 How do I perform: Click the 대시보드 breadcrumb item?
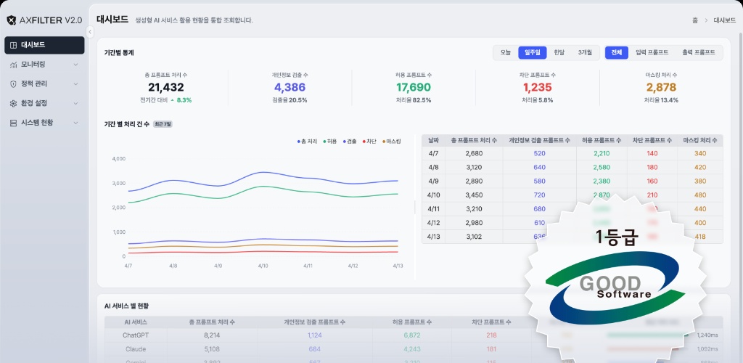pyautogui.click(x=725, y=20)
